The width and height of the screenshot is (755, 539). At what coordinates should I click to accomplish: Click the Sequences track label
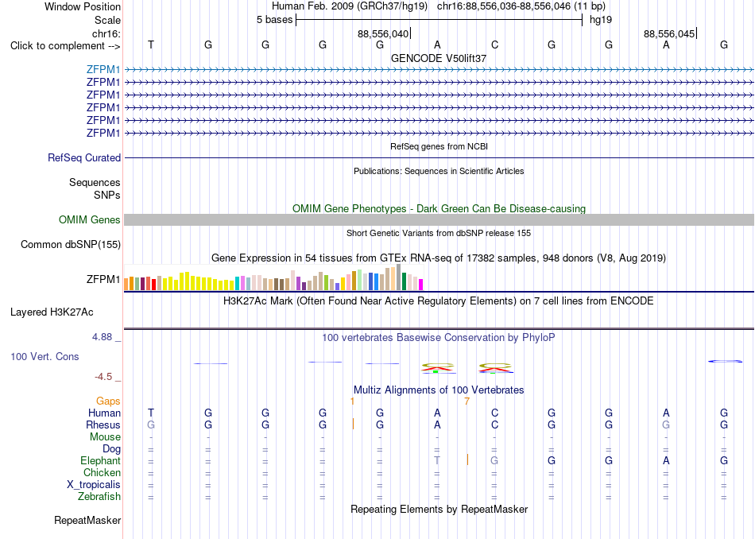pyautogui.click(x=95, y=183)
